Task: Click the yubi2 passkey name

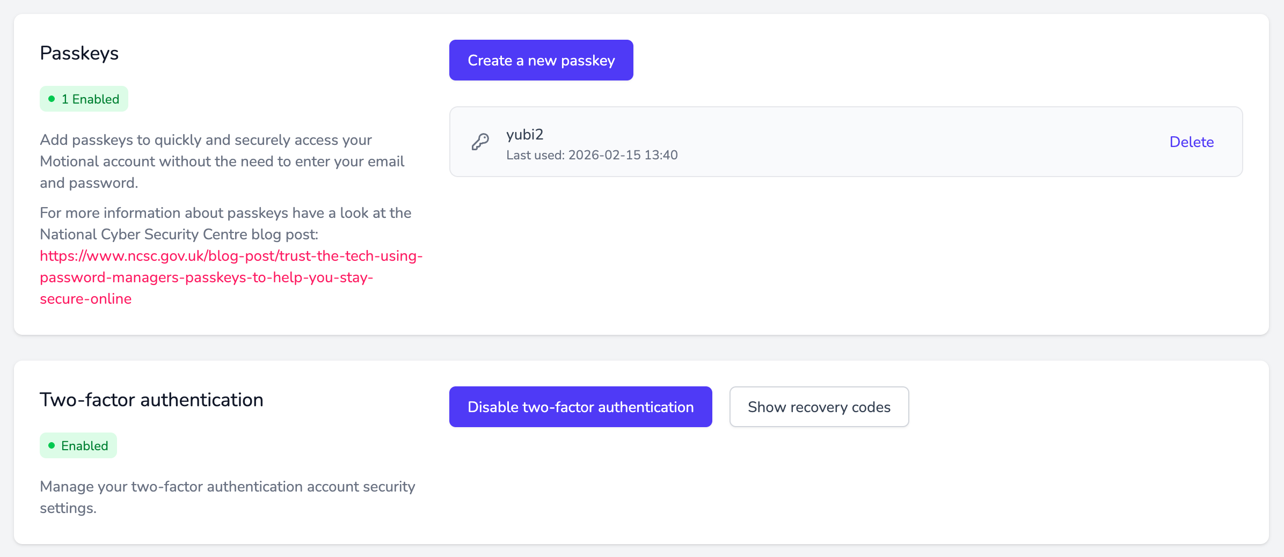Action: (x=524, y=134)
